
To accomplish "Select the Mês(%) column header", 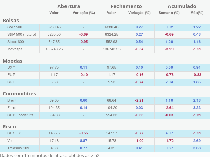I will [197, 13].
